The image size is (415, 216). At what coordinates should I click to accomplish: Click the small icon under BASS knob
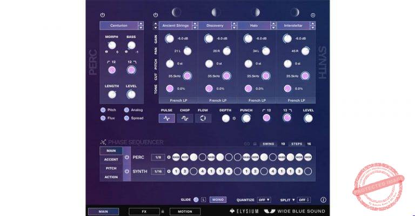(x=126, y=52)
